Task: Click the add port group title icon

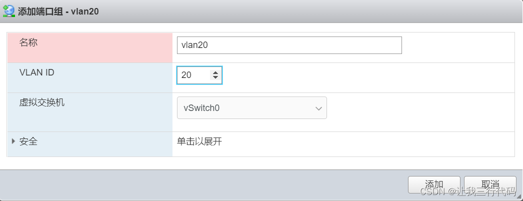Action: (8, 11)
